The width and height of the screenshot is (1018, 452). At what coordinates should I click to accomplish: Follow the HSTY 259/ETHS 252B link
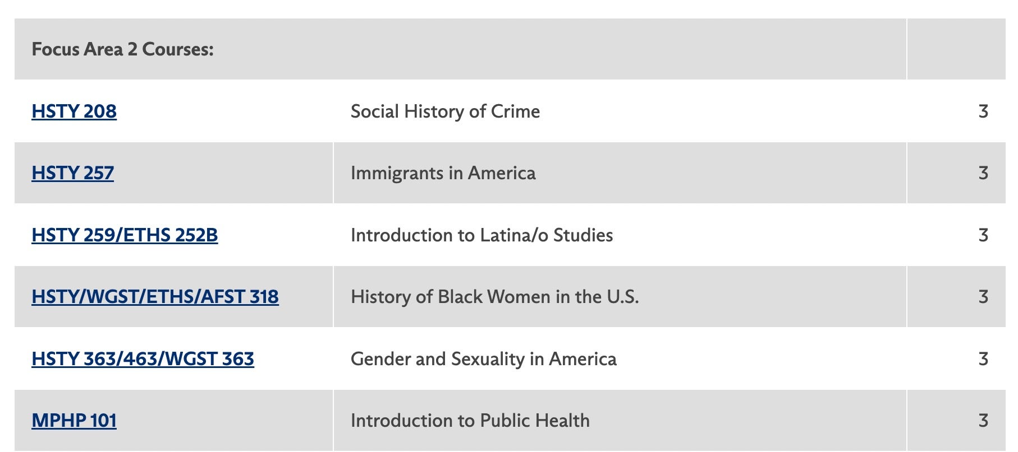click(125, 235)
